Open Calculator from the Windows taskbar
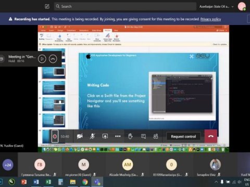The width and height of the screenshot is (250, 187). click(x=60, y=182)
